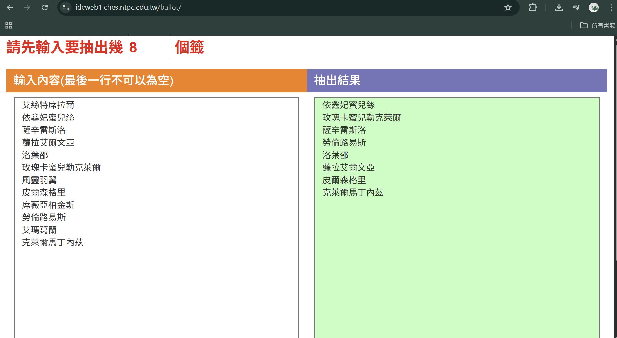Bookmark this page with the star icon
Screen dimensions: 617x338
pos(508,7)
